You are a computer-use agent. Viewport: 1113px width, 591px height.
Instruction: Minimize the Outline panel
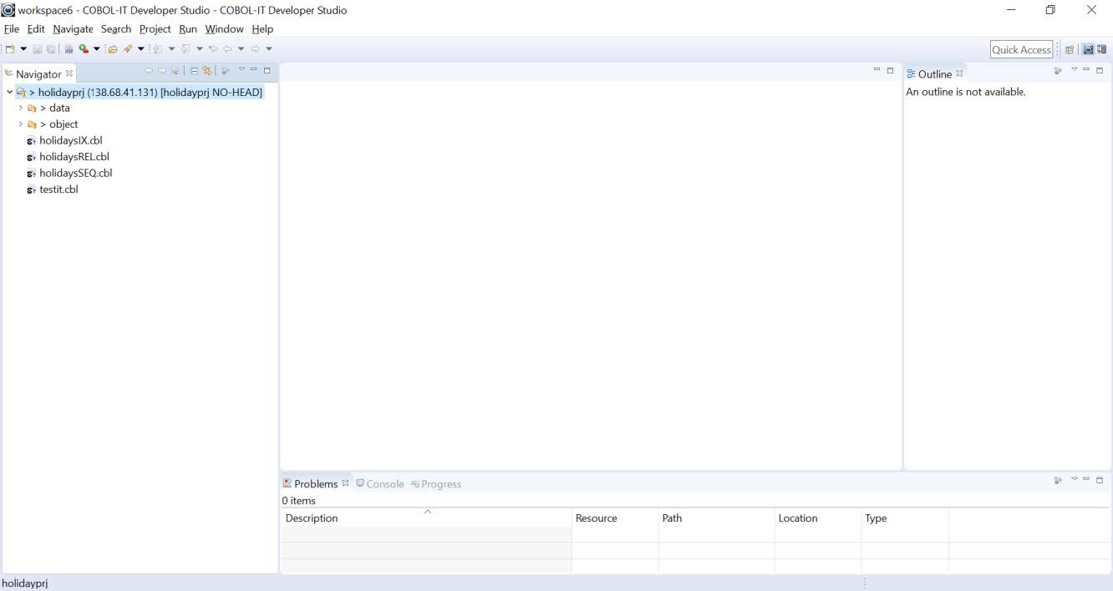tap(1086, 70)
